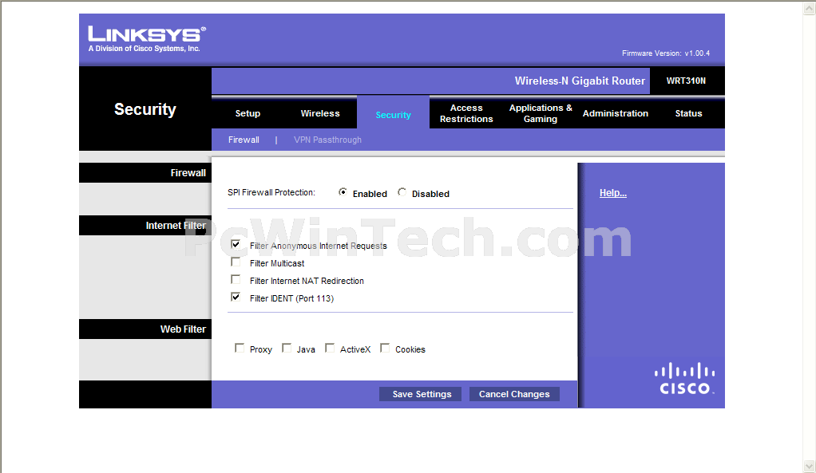Click the Save Settings button
Viewport: 816px width, 473px height.
pos(422,394)
